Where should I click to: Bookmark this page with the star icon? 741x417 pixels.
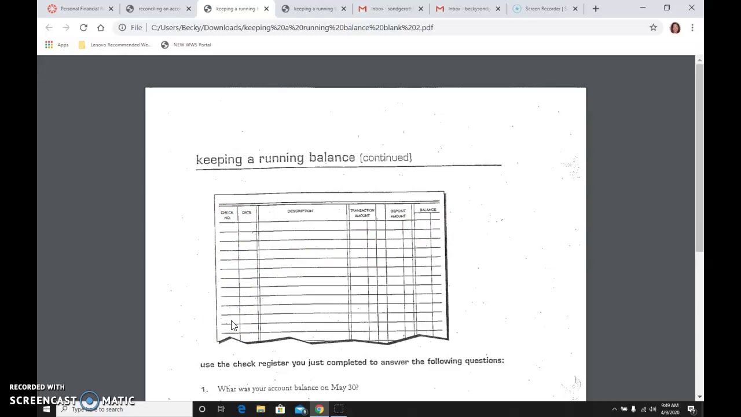click(x=653, y=27)
